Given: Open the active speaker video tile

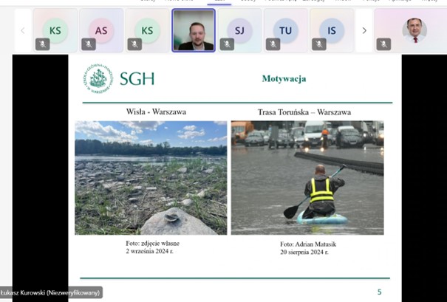Looking at the screenshot, I should coord(194,30).
